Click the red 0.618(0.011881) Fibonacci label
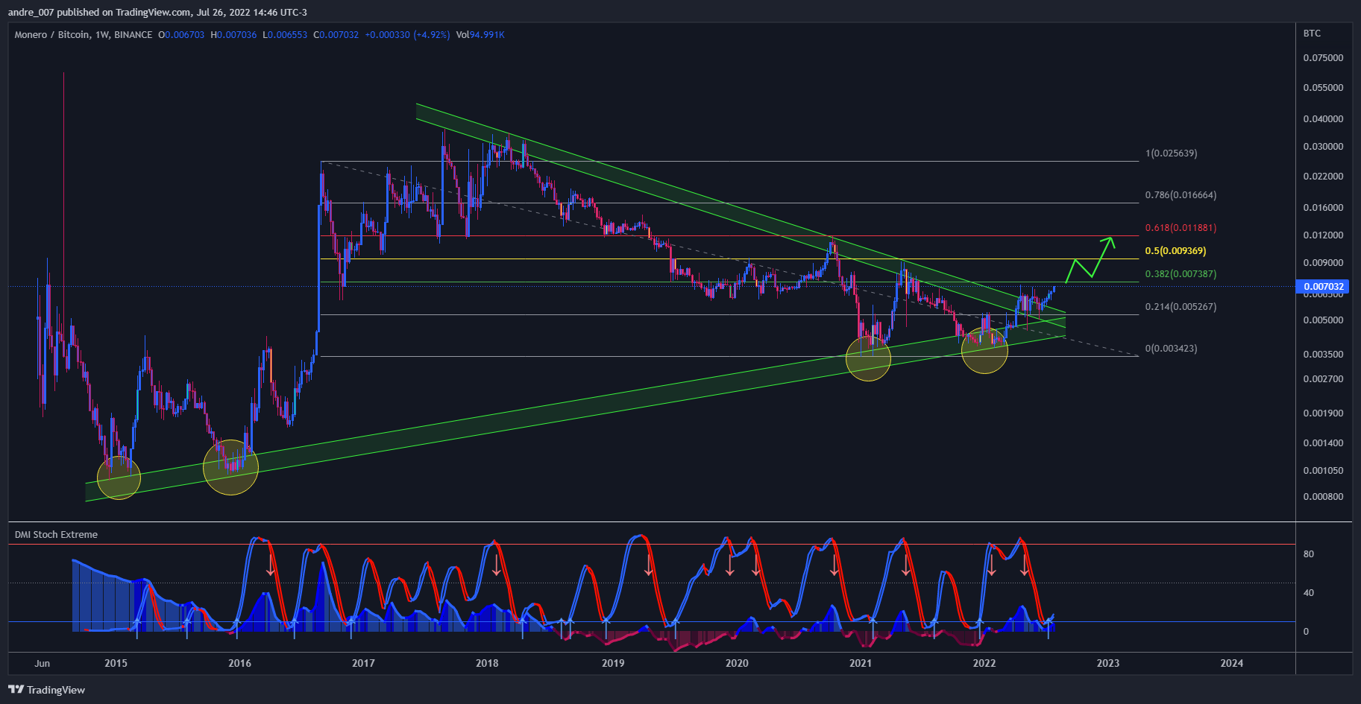1361x704 pixels. pyautogui.click(x=1181, y=228)
